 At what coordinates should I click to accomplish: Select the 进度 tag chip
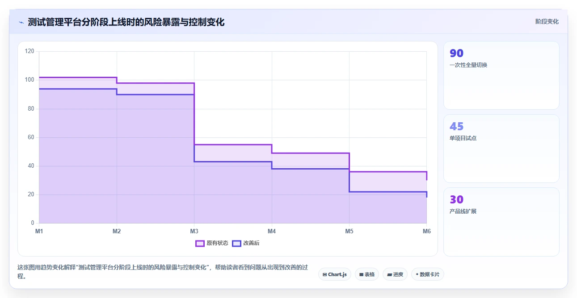(x=395, y=274)
